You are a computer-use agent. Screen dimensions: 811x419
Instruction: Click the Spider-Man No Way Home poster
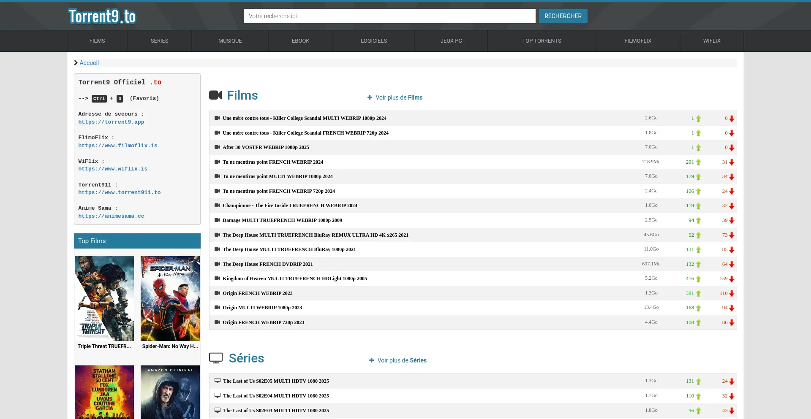(170, 298)
